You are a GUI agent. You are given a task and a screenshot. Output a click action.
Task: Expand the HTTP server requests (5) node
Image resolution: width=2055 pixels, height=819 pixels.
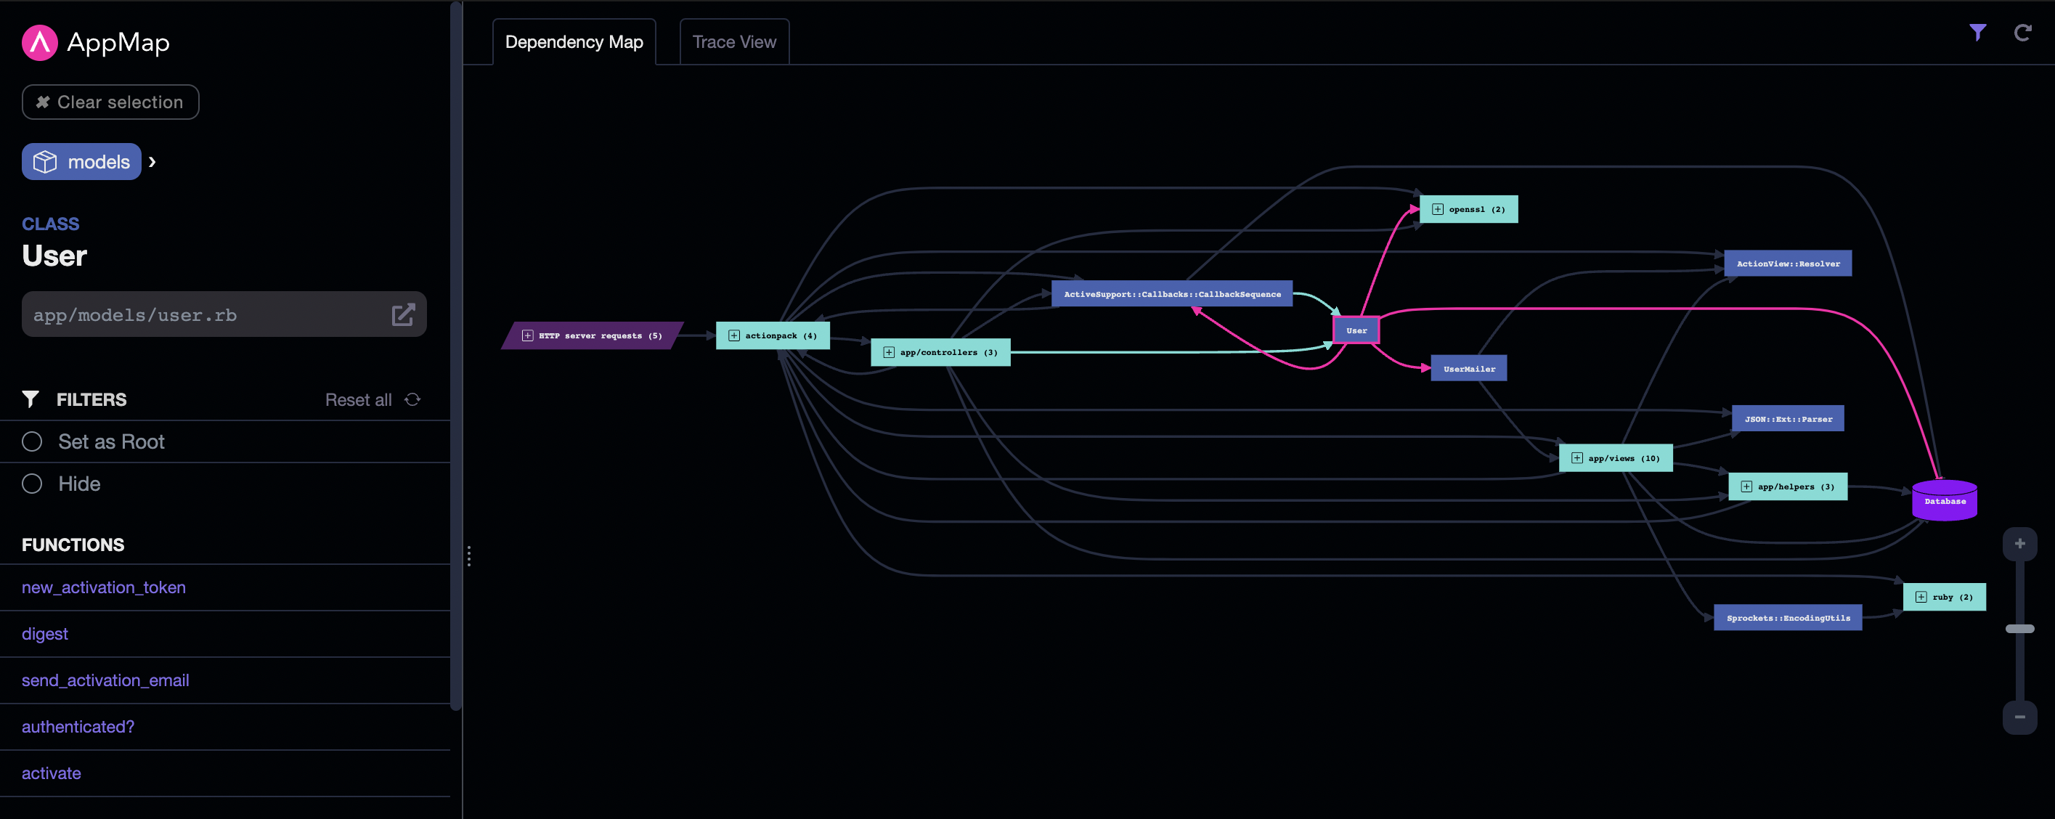(527, 335)
